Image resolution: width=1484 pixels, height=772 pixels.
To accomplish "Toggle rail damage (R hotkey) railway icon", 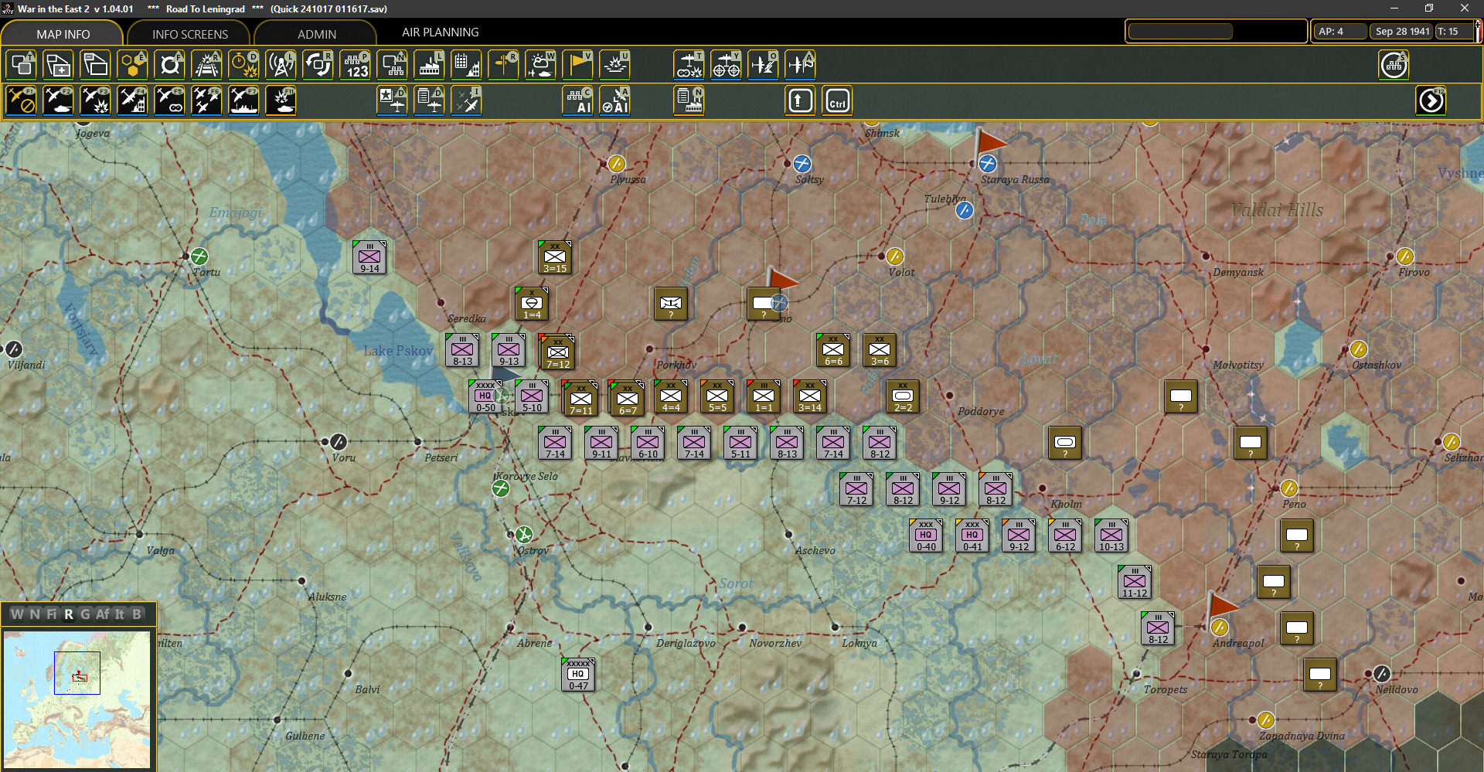I will (207, 65).
